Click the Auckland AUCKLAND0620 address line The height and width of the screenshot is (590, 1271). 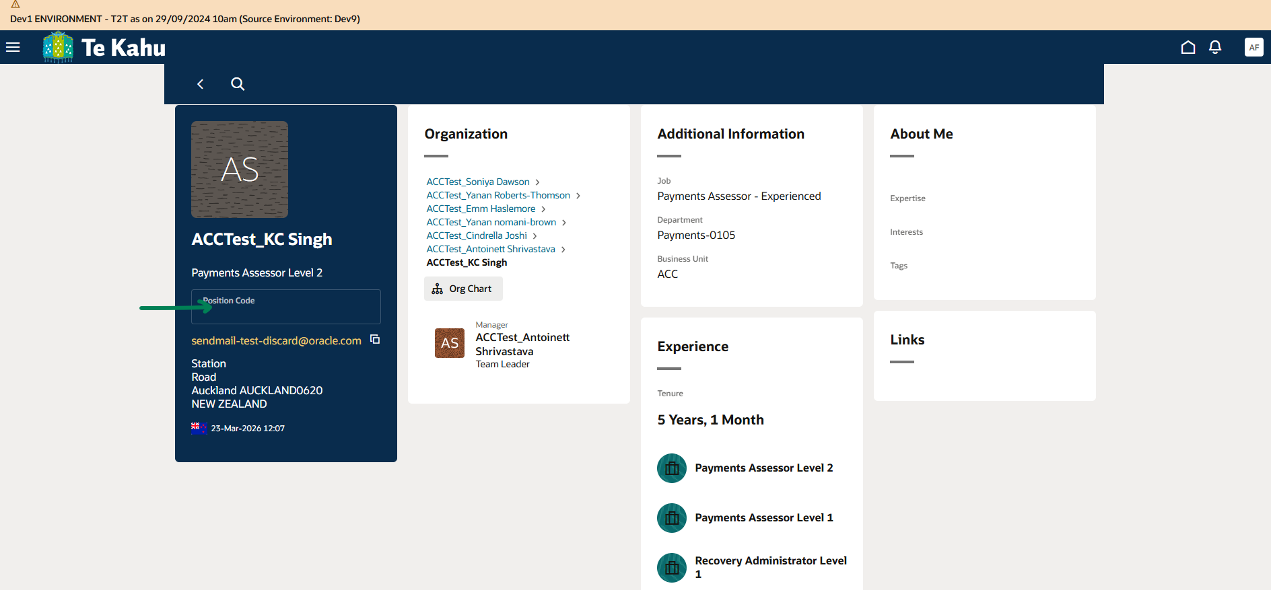(256, 390)
